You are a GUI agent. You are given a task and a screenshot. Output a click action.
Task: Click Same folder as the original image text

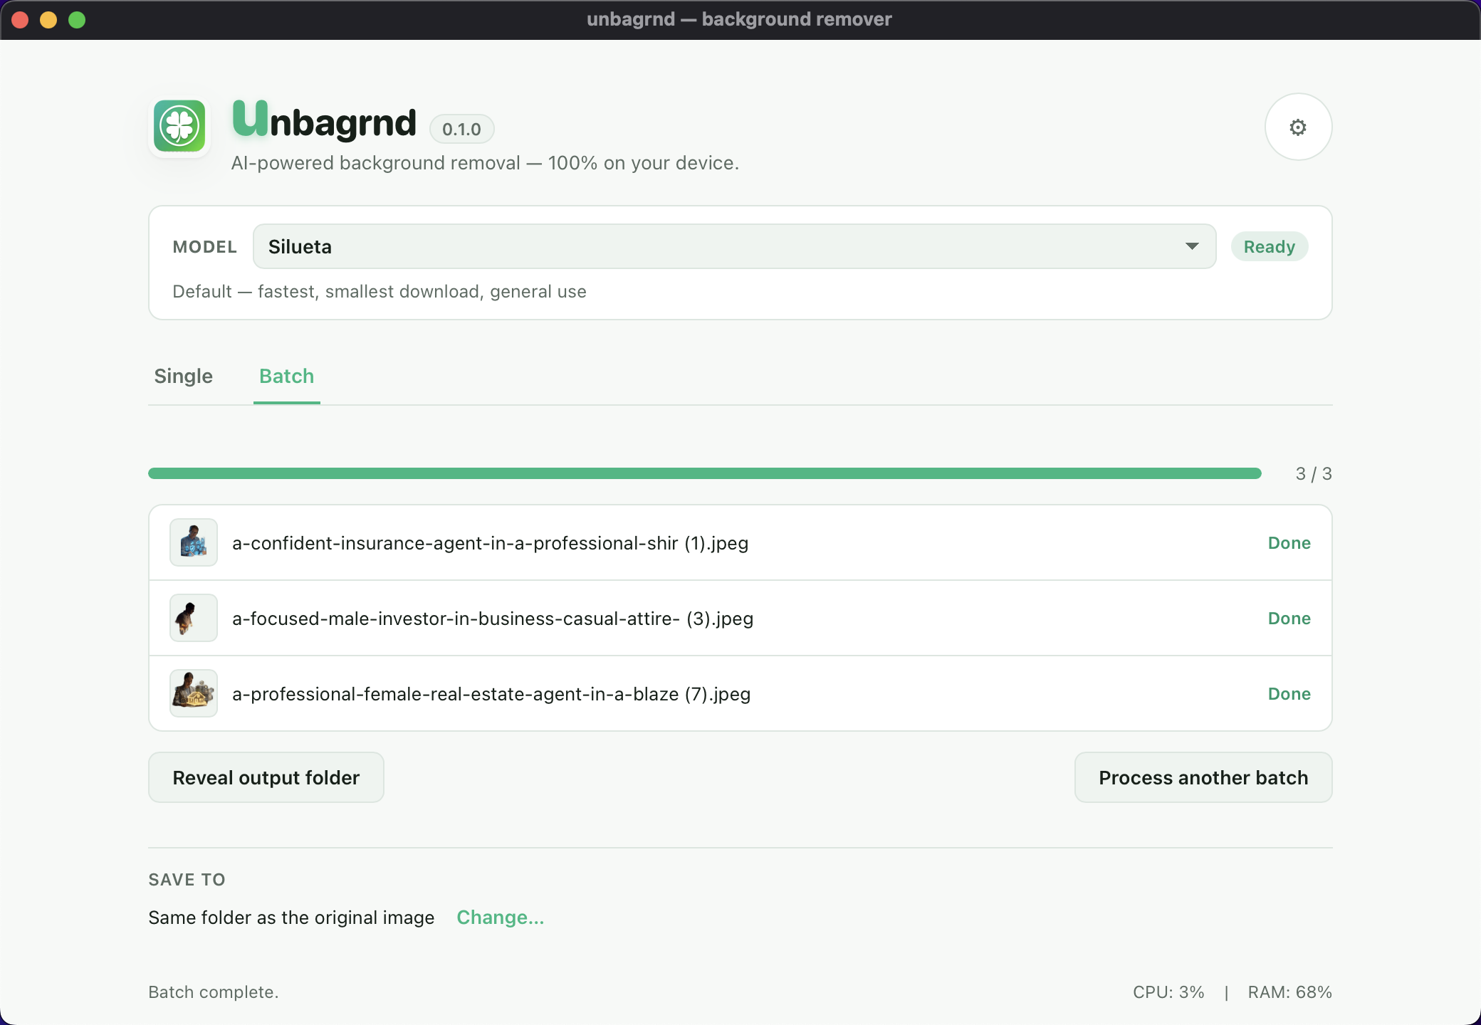[x=291, y=918]
